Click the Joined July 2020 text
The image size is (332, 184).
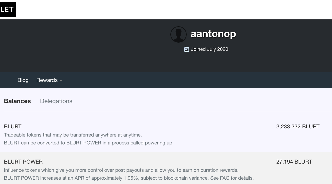pos(209,49)
